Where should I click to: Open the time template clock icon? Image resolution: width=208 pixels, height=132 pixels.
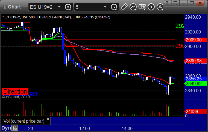coord(114,7)
